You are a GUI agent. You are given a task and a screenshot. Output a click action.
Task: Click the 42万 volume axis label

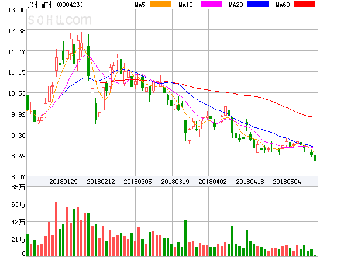[x=18, y=222]
